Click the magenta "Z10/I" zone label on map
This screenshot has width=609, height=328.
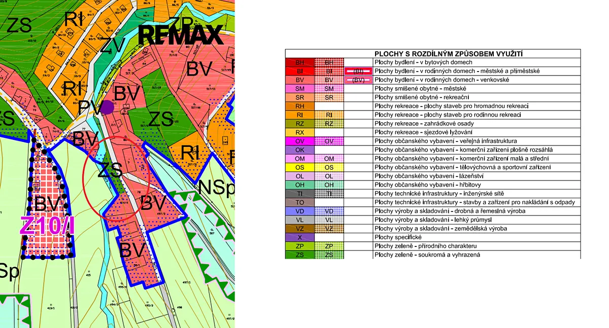click(x=47, y=226)
